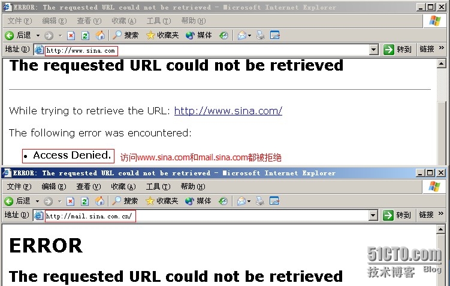Open 文件(F) menu in top window
This screenshot has height=286, width=450.
[20, 21]
